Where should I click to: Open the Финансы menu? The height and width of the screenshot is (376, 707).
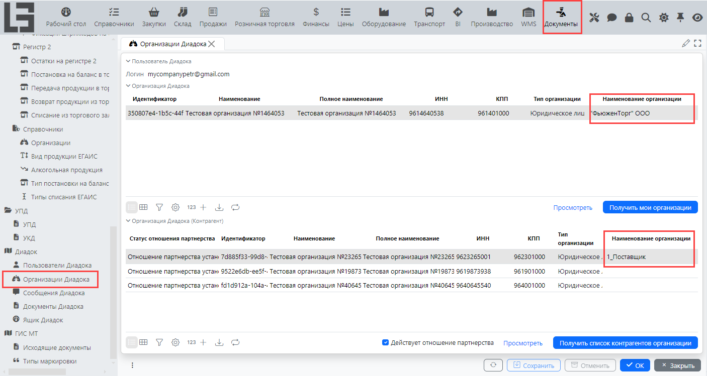pyautogui.click(x=316, y=17)
